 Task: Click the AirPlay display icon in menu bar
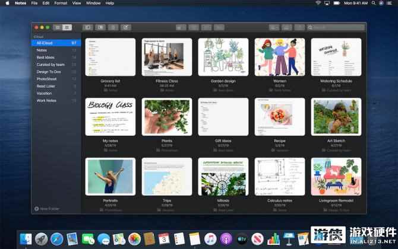327,3
